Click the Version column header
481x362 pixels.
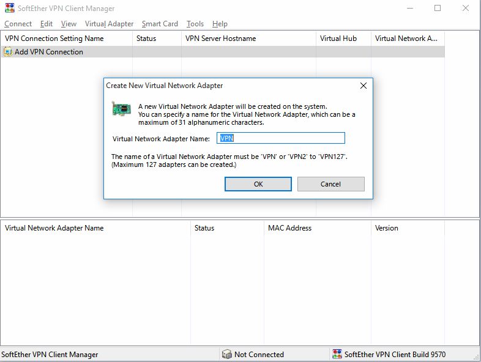click(x=408, y=228)
